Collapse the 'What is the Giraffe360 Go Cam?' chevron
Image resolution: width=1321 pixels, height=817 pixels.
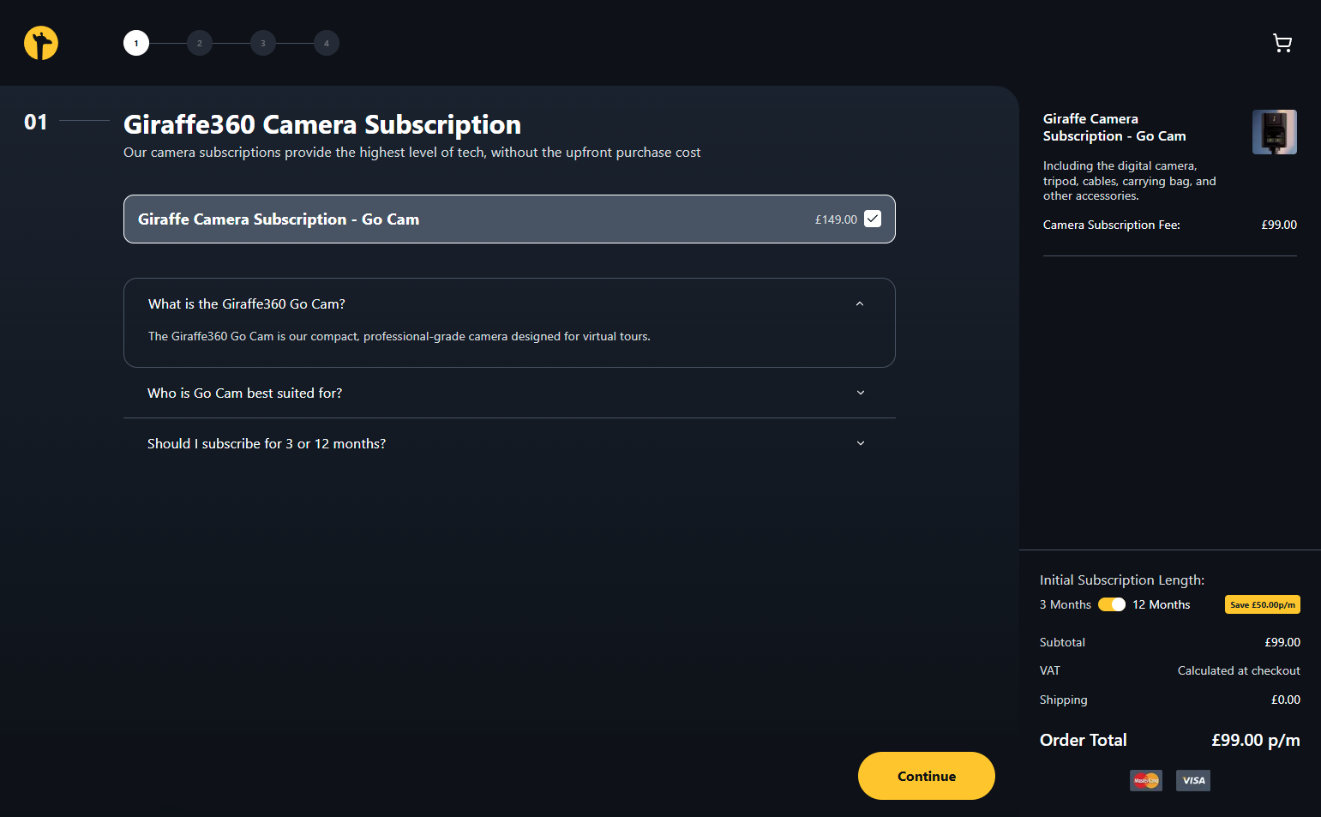(x=860, y=304)
